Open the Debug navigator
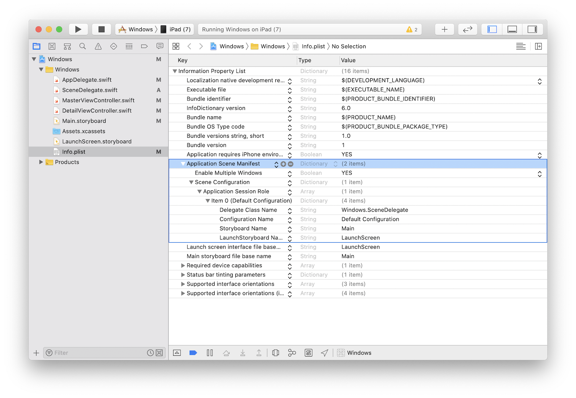This screenshot has height=398, width=576. [x=129, y=46]
